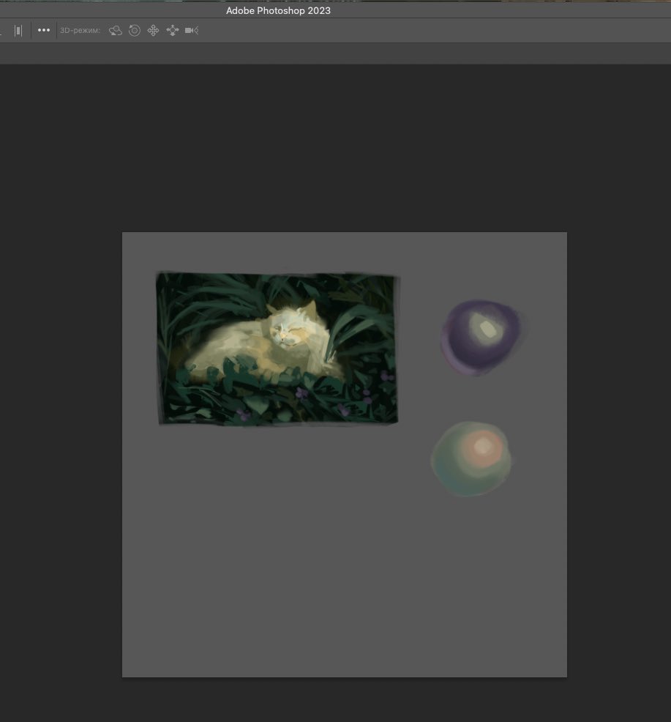671x722 pixels.
Task: Click the cat painting on the canvas
Action: pyautogui.click(x=277, y=349)
